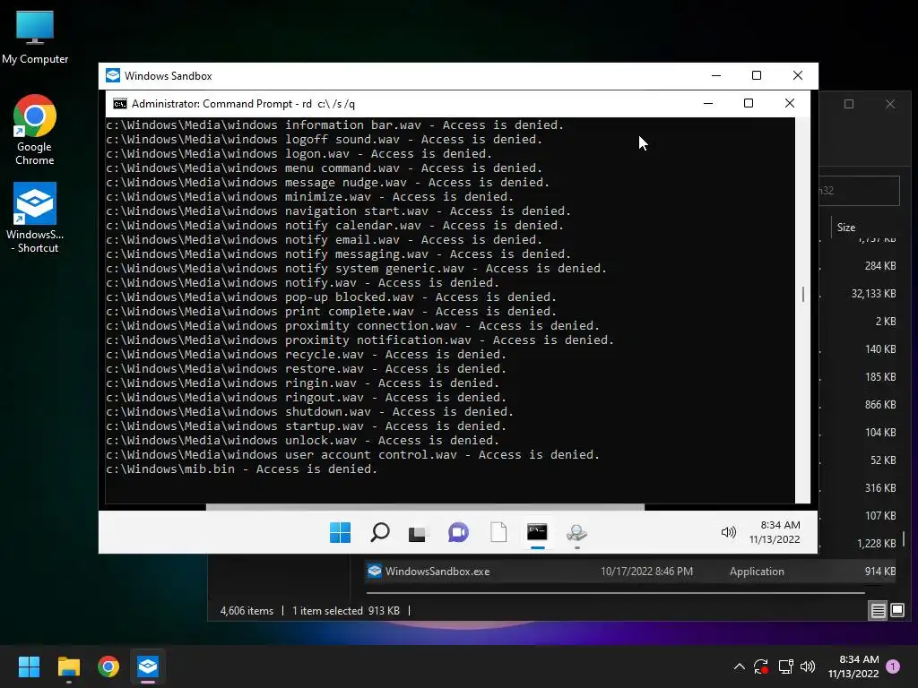The width and height of the screenshot is (918, 688).
Task: Click 'windows user account control.wav' line
Action: (352, 454)
